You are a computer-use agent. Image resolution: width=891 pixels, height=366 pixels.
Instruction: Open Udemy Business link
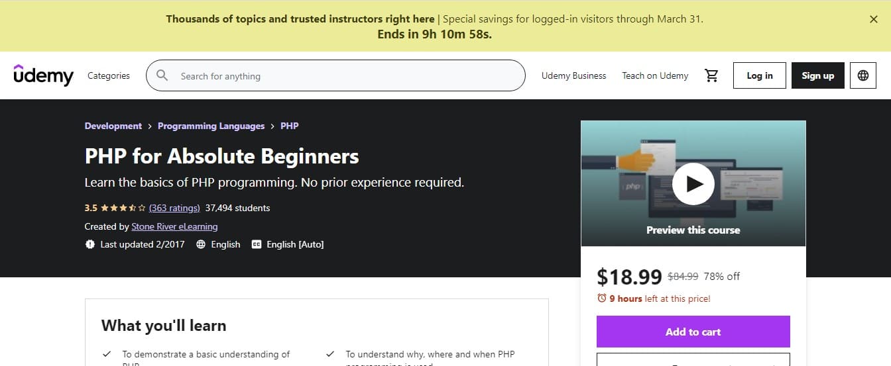point(574,75)
